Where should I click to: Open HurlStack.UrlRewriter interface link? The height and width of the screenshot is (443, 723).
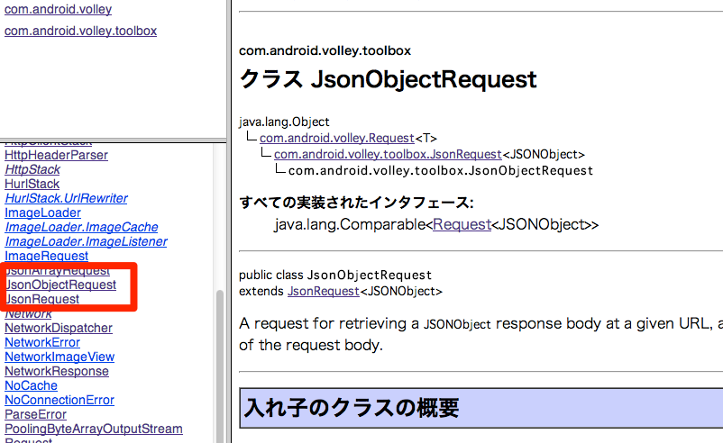pyautogui.click(x=66, y=198)
